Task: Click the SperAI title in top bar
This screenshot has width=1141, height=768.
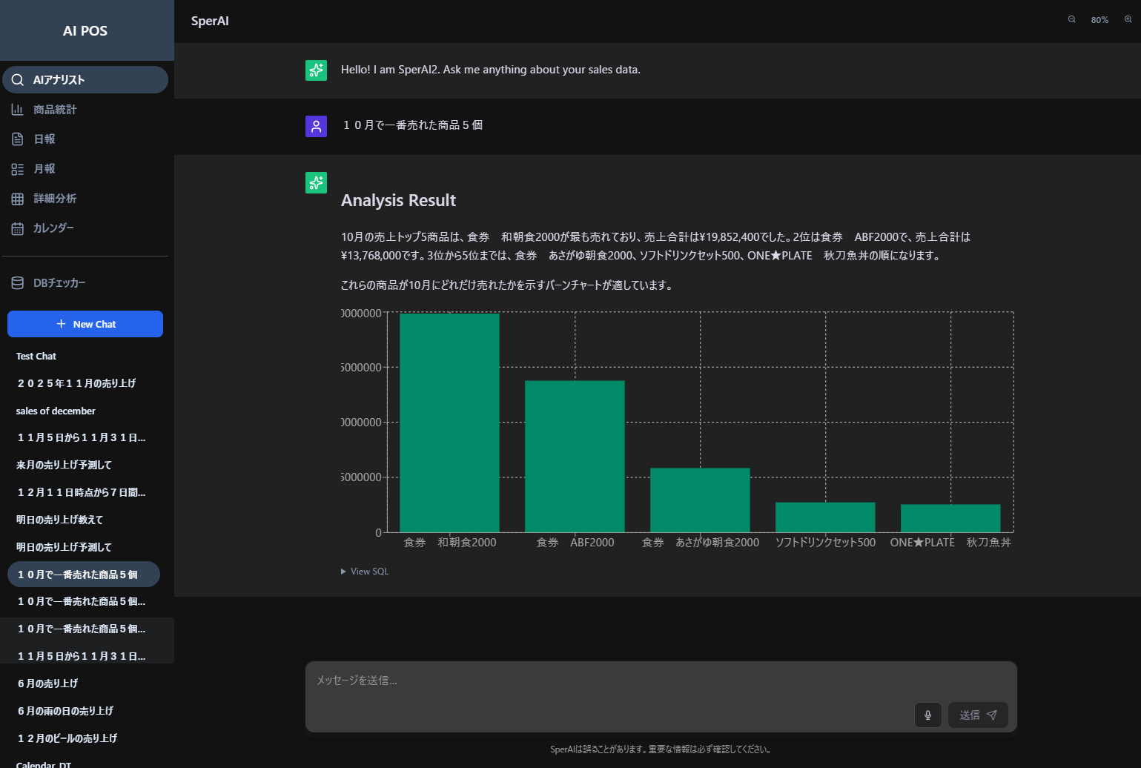Action: [210, 21]
